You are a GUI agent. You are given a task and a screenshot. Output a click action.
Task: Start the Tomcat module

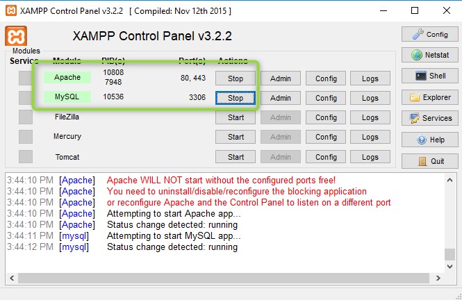tap(236, 157)
